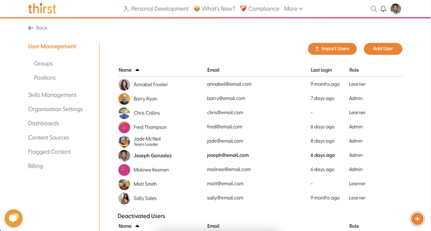Open Joseph Gonzalez user row

pyautogui.click(x=260, y=155)
